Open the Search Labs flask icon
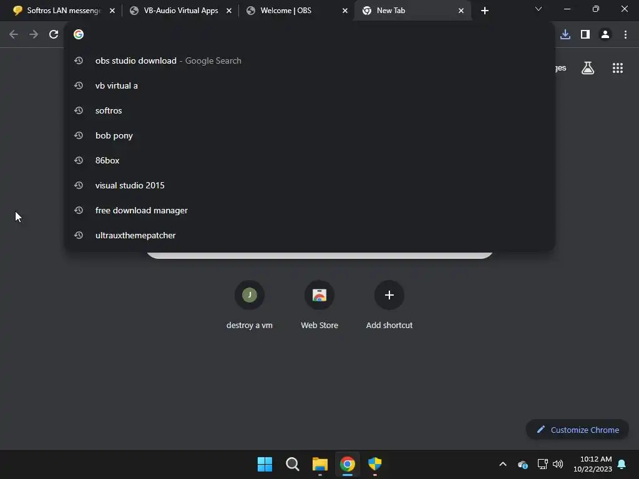 [588, 68]
